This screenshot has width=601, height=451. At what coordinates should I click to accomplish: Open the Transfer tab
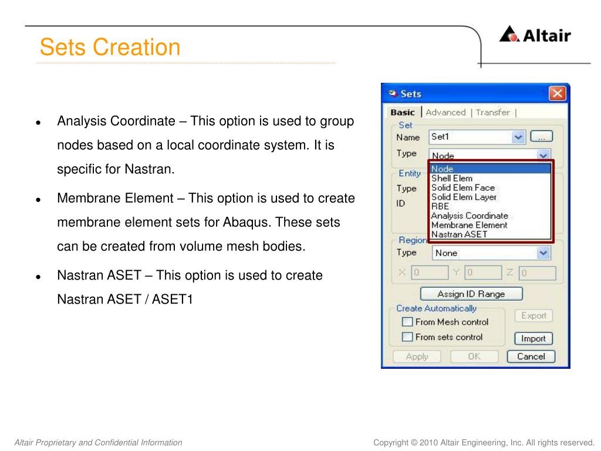tap(493, 112)
